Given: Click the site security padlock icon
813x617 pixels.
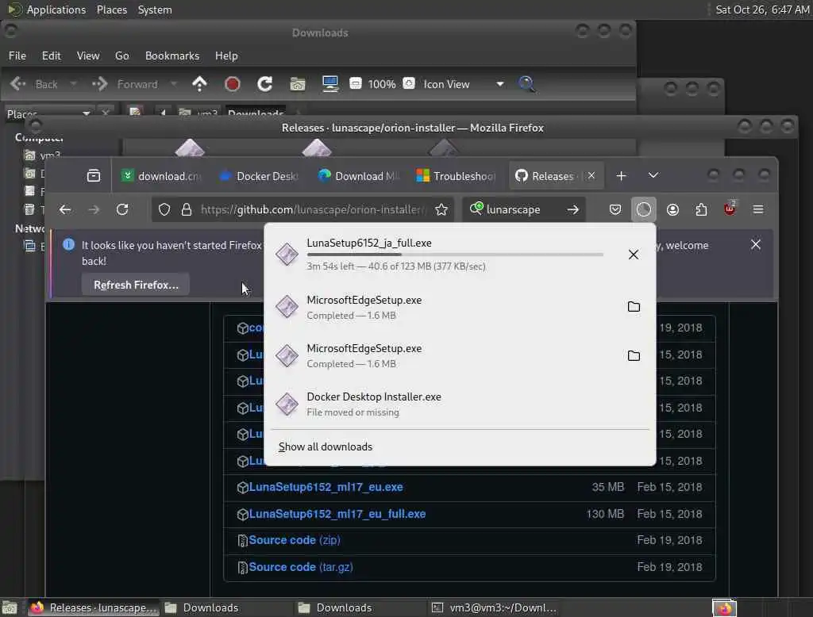Looking at the screenshot, I should [186, 209].
